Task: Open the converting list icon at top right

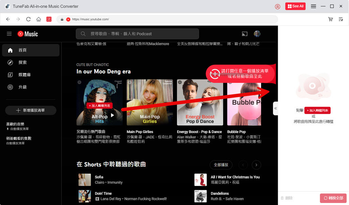Action: click(x=341, y=19)
